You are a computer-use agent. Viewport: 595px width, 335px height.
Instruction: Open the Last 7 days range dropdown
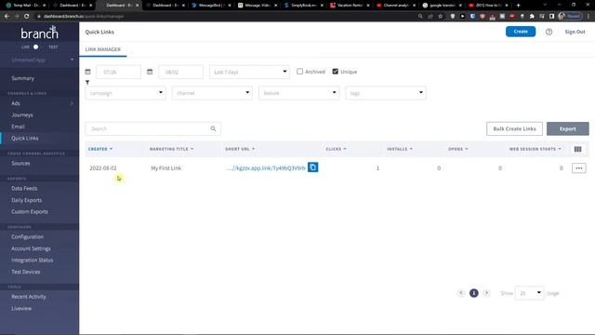249,72
